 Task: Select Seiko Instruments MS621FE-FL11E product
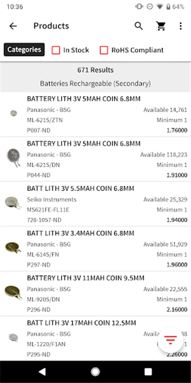[x=95, y=204]
